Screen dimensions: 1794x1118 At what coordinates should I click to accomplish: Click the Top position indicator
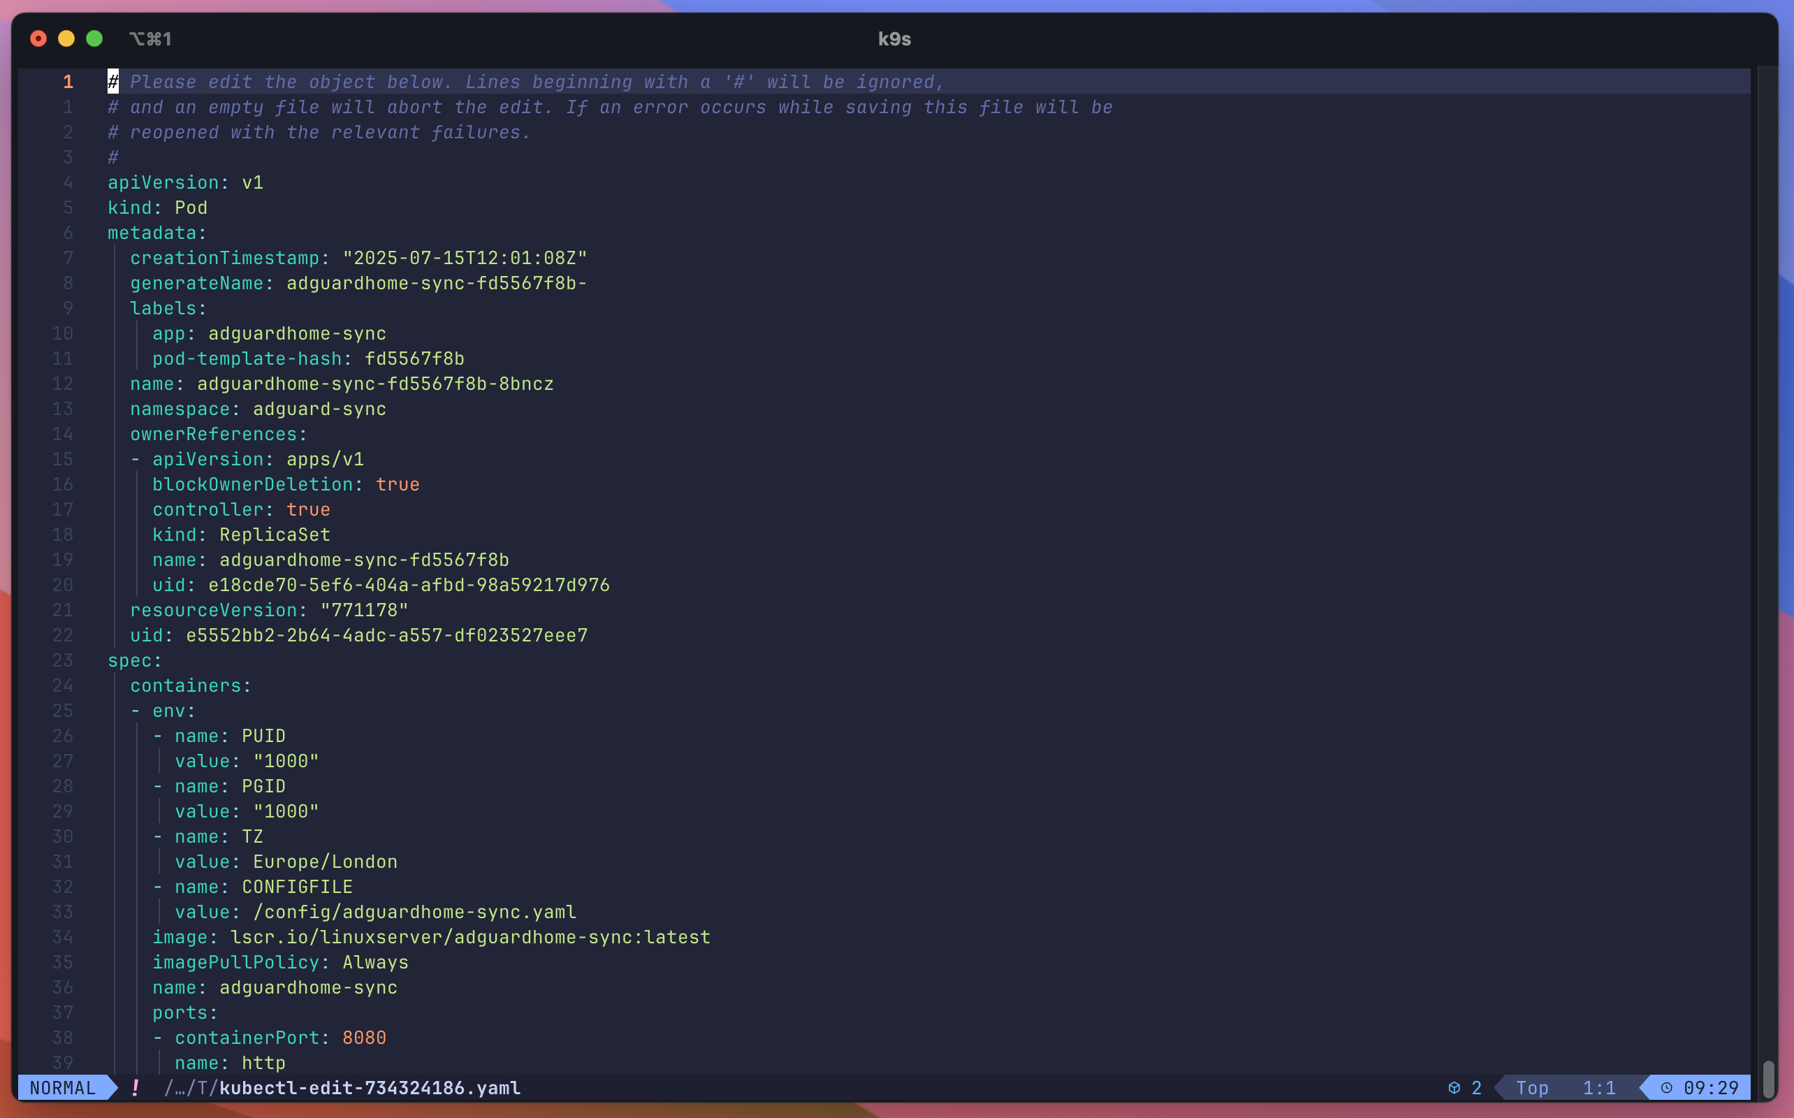click(1532, 1088)
